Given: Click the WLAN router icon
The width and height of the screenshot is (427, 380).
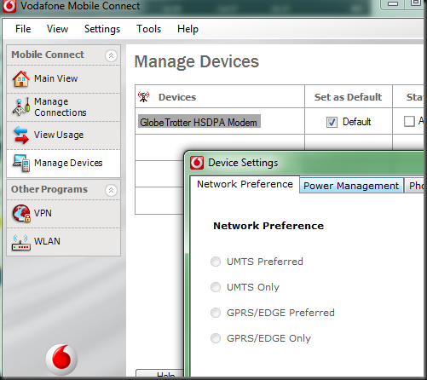Looking at the screenshot, I should pyautogui.click(x=21, y=242).
